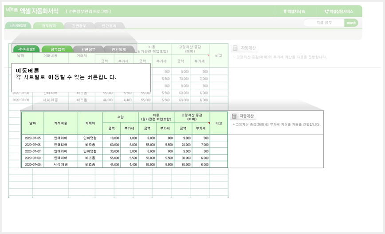385x234 pixels.
Task: Click the search field showing 엑셀 장부
Action: pyautogui.click(x=324, y=23)
